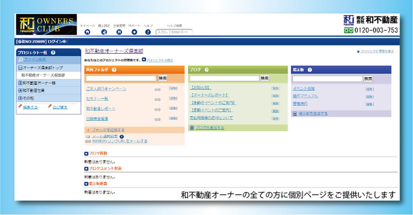Click WebDAVリンクURLをメールする link
This screenshot has width=413, height=215.
(x=119, y=141)
